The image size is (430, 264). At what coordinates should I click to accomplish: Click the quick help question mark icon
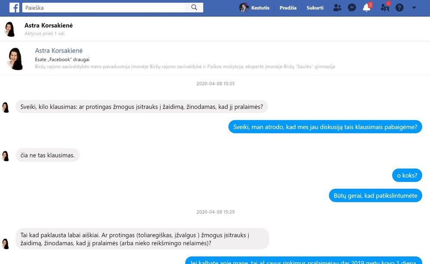399,8
